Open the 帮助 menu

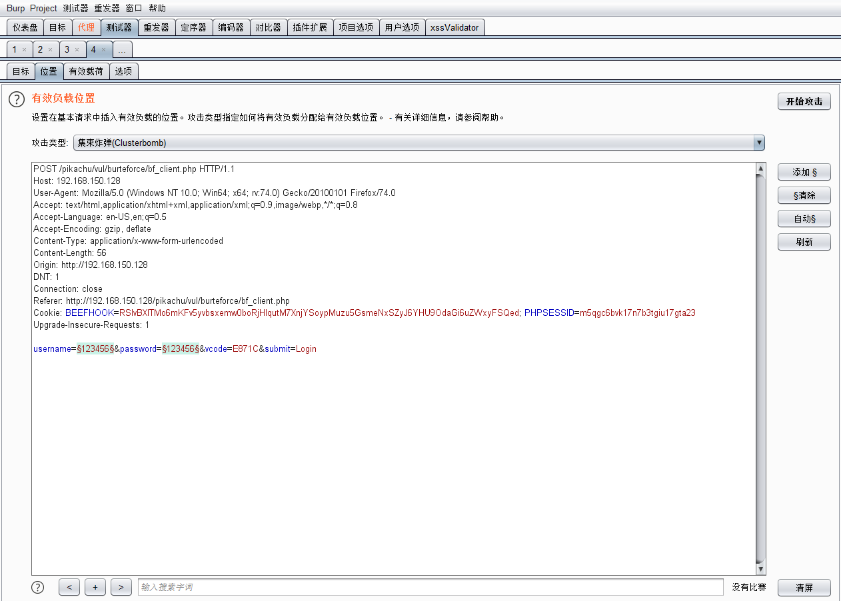pos(157,8)
